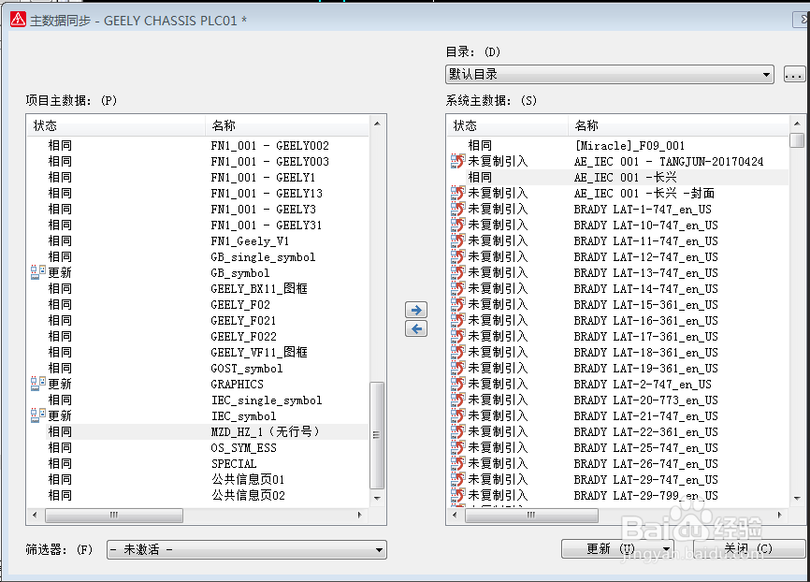Select the FN1_Geely_V1 project row

point(198,240)
